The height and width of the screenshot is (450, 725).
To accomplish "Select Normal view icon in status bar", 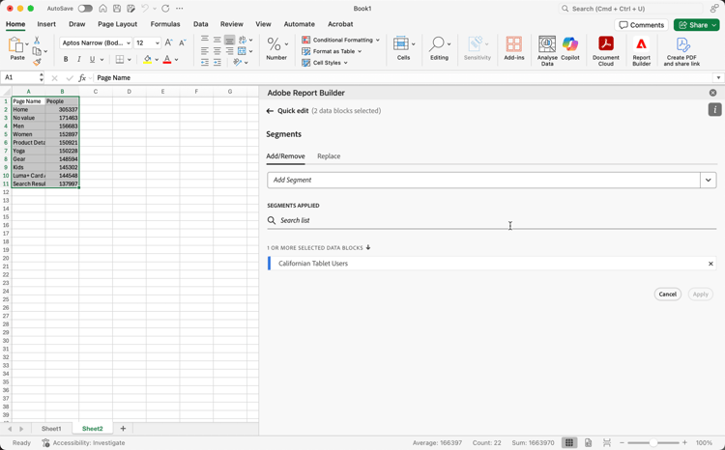I will 569,442.
